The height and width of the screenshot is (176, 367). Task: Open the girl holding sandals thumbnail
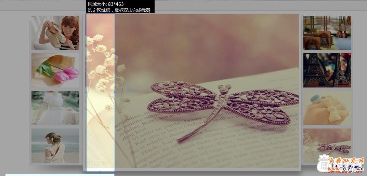pyautogui.click(x=55, y=33)
